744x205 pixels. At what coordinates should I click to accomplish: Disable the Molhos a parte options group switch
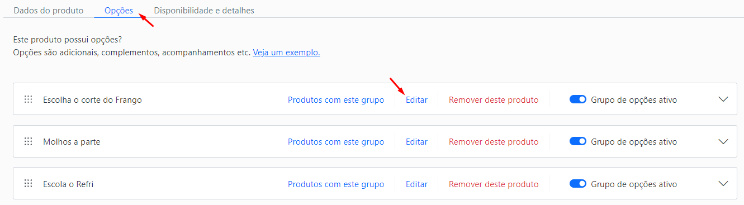(578, 141)
